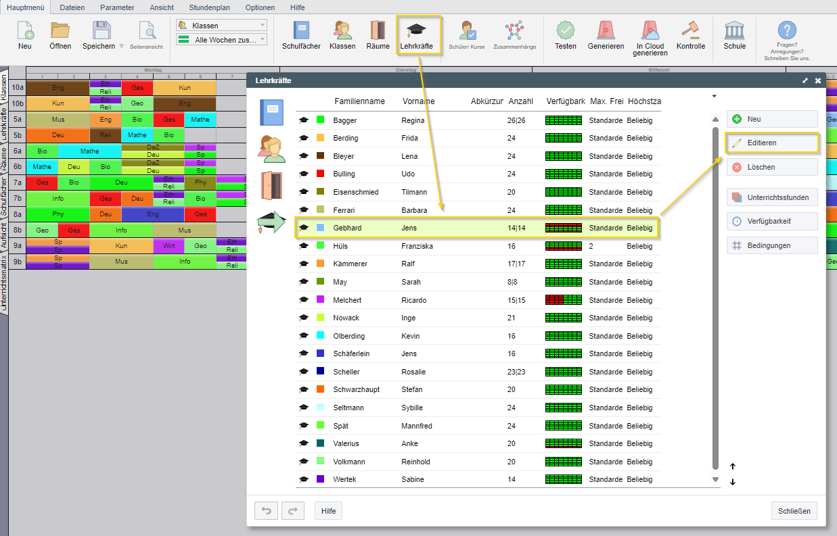Click undo arrow button in dialog
The image size is (837, 536).
click(267, 510)
